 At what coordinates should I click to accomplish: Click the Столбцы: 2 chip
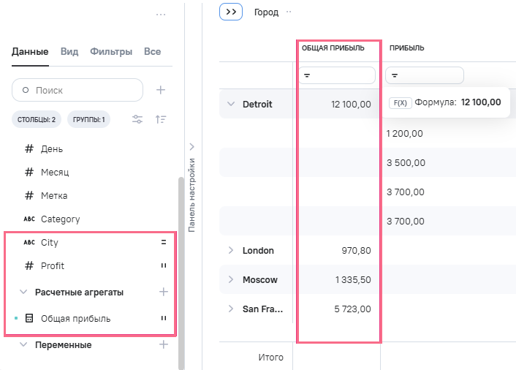point(37,119)
